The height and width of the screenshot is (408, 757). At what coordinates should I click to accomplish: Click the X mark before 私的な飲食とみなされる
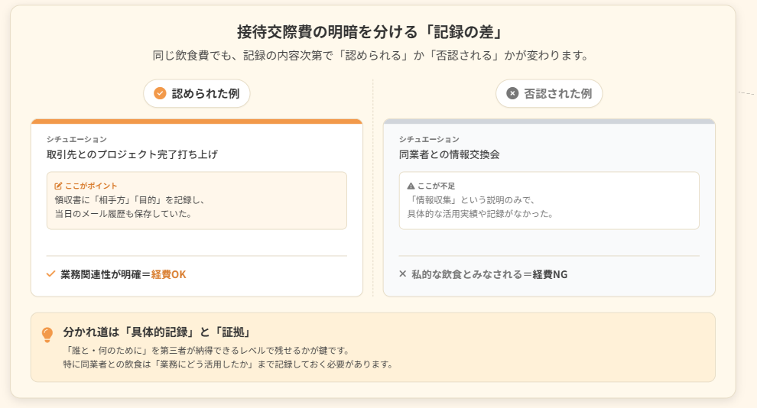(403, 274)
